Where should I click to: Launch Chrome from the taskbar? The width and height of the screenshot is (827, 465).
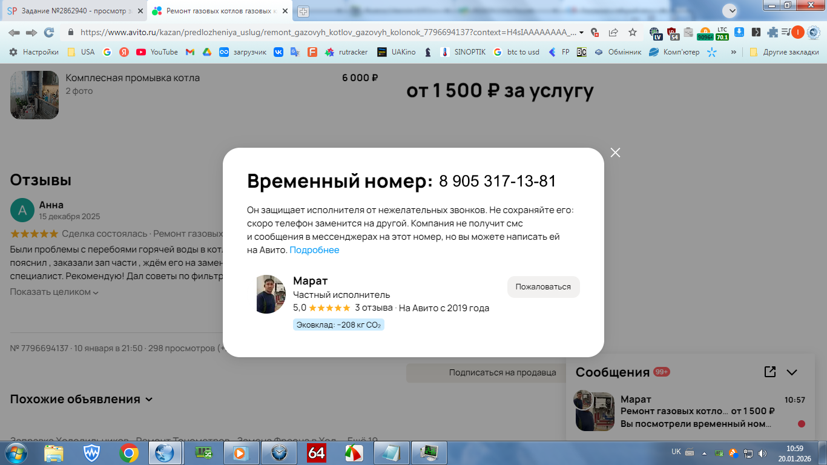(129, 453)
